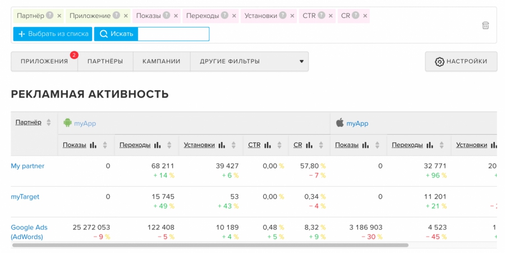Open help icon on Партнёр tag

(x=49, y=15)
